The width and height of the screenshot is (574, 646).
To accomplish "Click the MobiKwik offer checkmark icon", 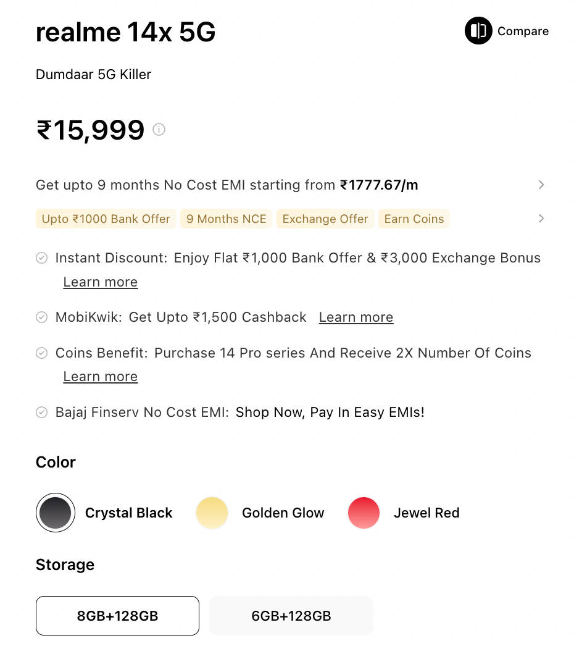I will coord(42,317).
